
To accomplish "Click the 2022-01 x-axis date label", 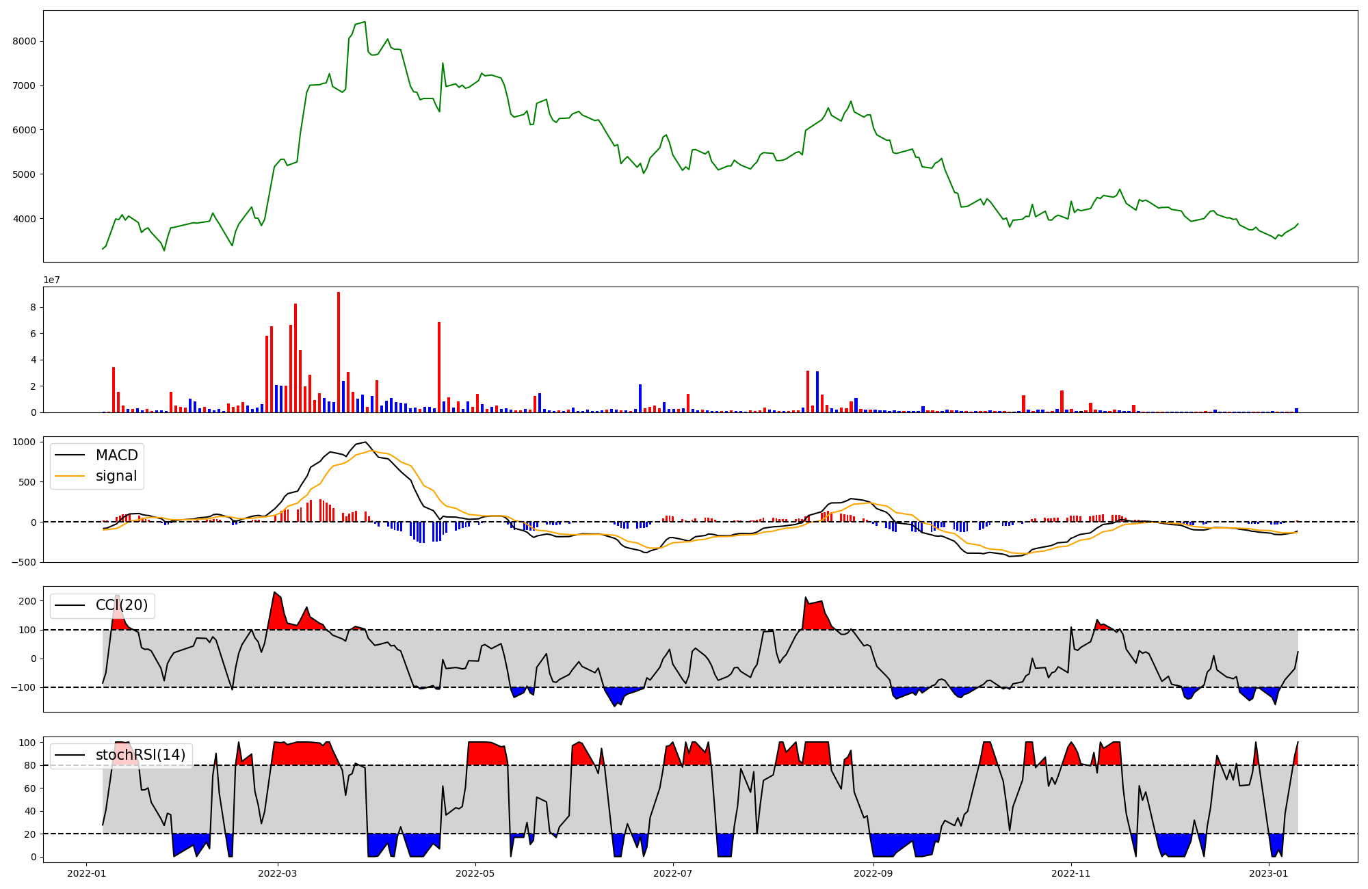I will (x=86, y=873).
